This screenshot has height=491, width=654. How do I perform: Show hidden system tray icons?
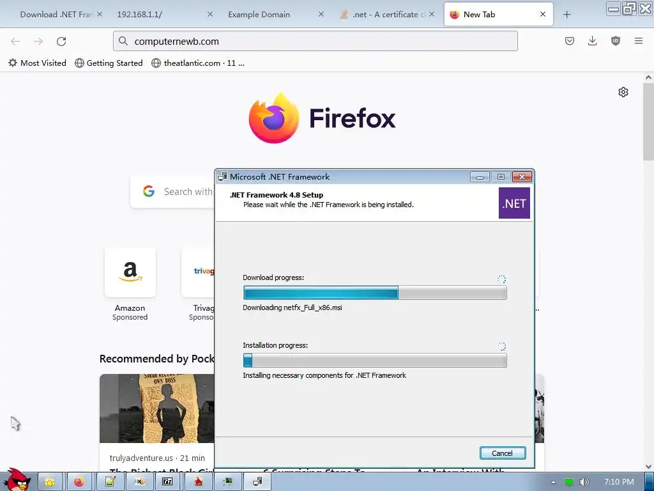tap(553, 482)
